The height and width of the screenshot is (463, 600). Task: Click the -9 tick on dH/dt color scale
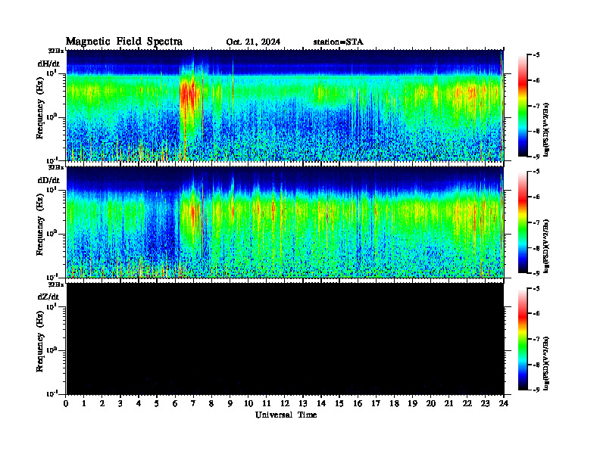pyautogui.click(x=536, y=157)
